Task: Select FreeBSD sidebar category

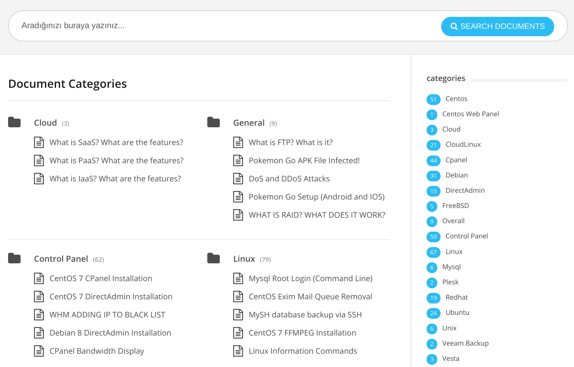Action: coord(455,206)
